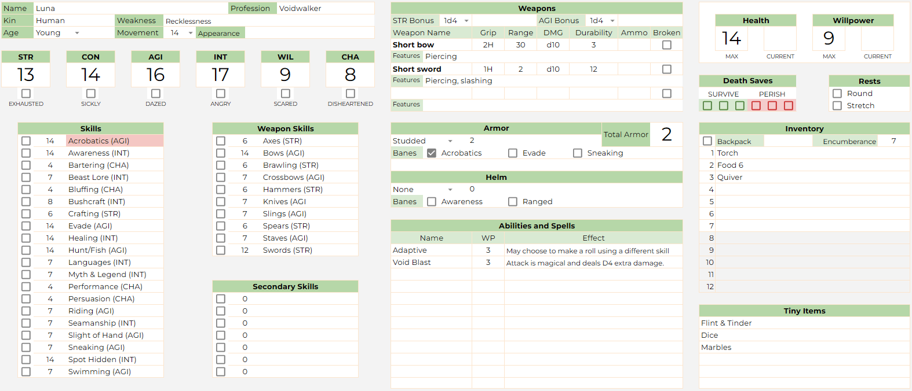Check DISHEARTENED box under CHA
This screenshot has height=391, width=912.
(351, 93)
